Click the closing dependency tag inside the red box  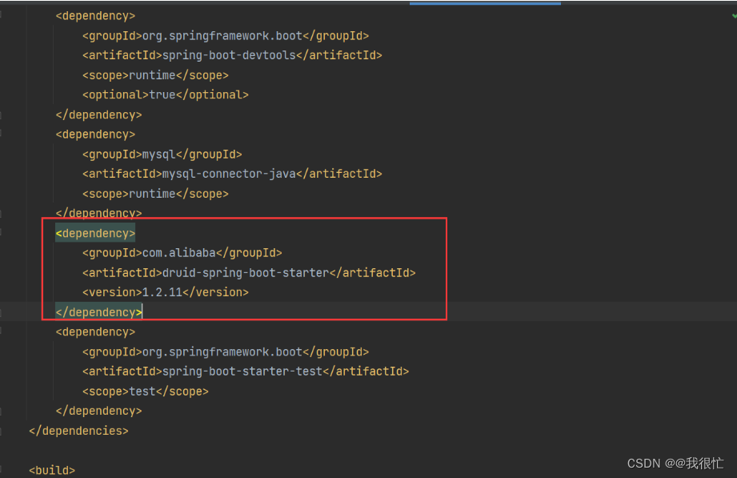point(98,311)
